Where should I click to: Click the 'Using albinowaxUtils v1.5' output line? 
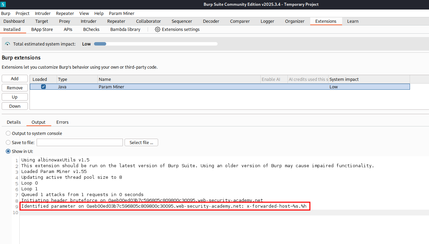(x=55, y=160)
